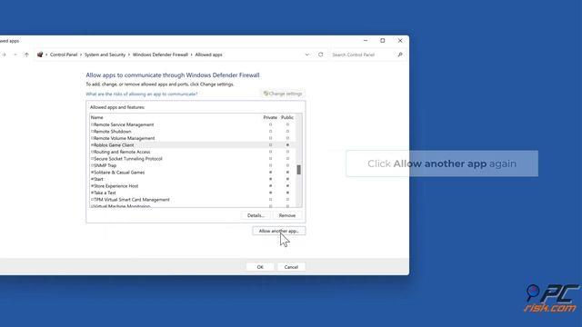Toggle Remote Service Management Private checkbox
Screen dimensions: 582x327
270,124
